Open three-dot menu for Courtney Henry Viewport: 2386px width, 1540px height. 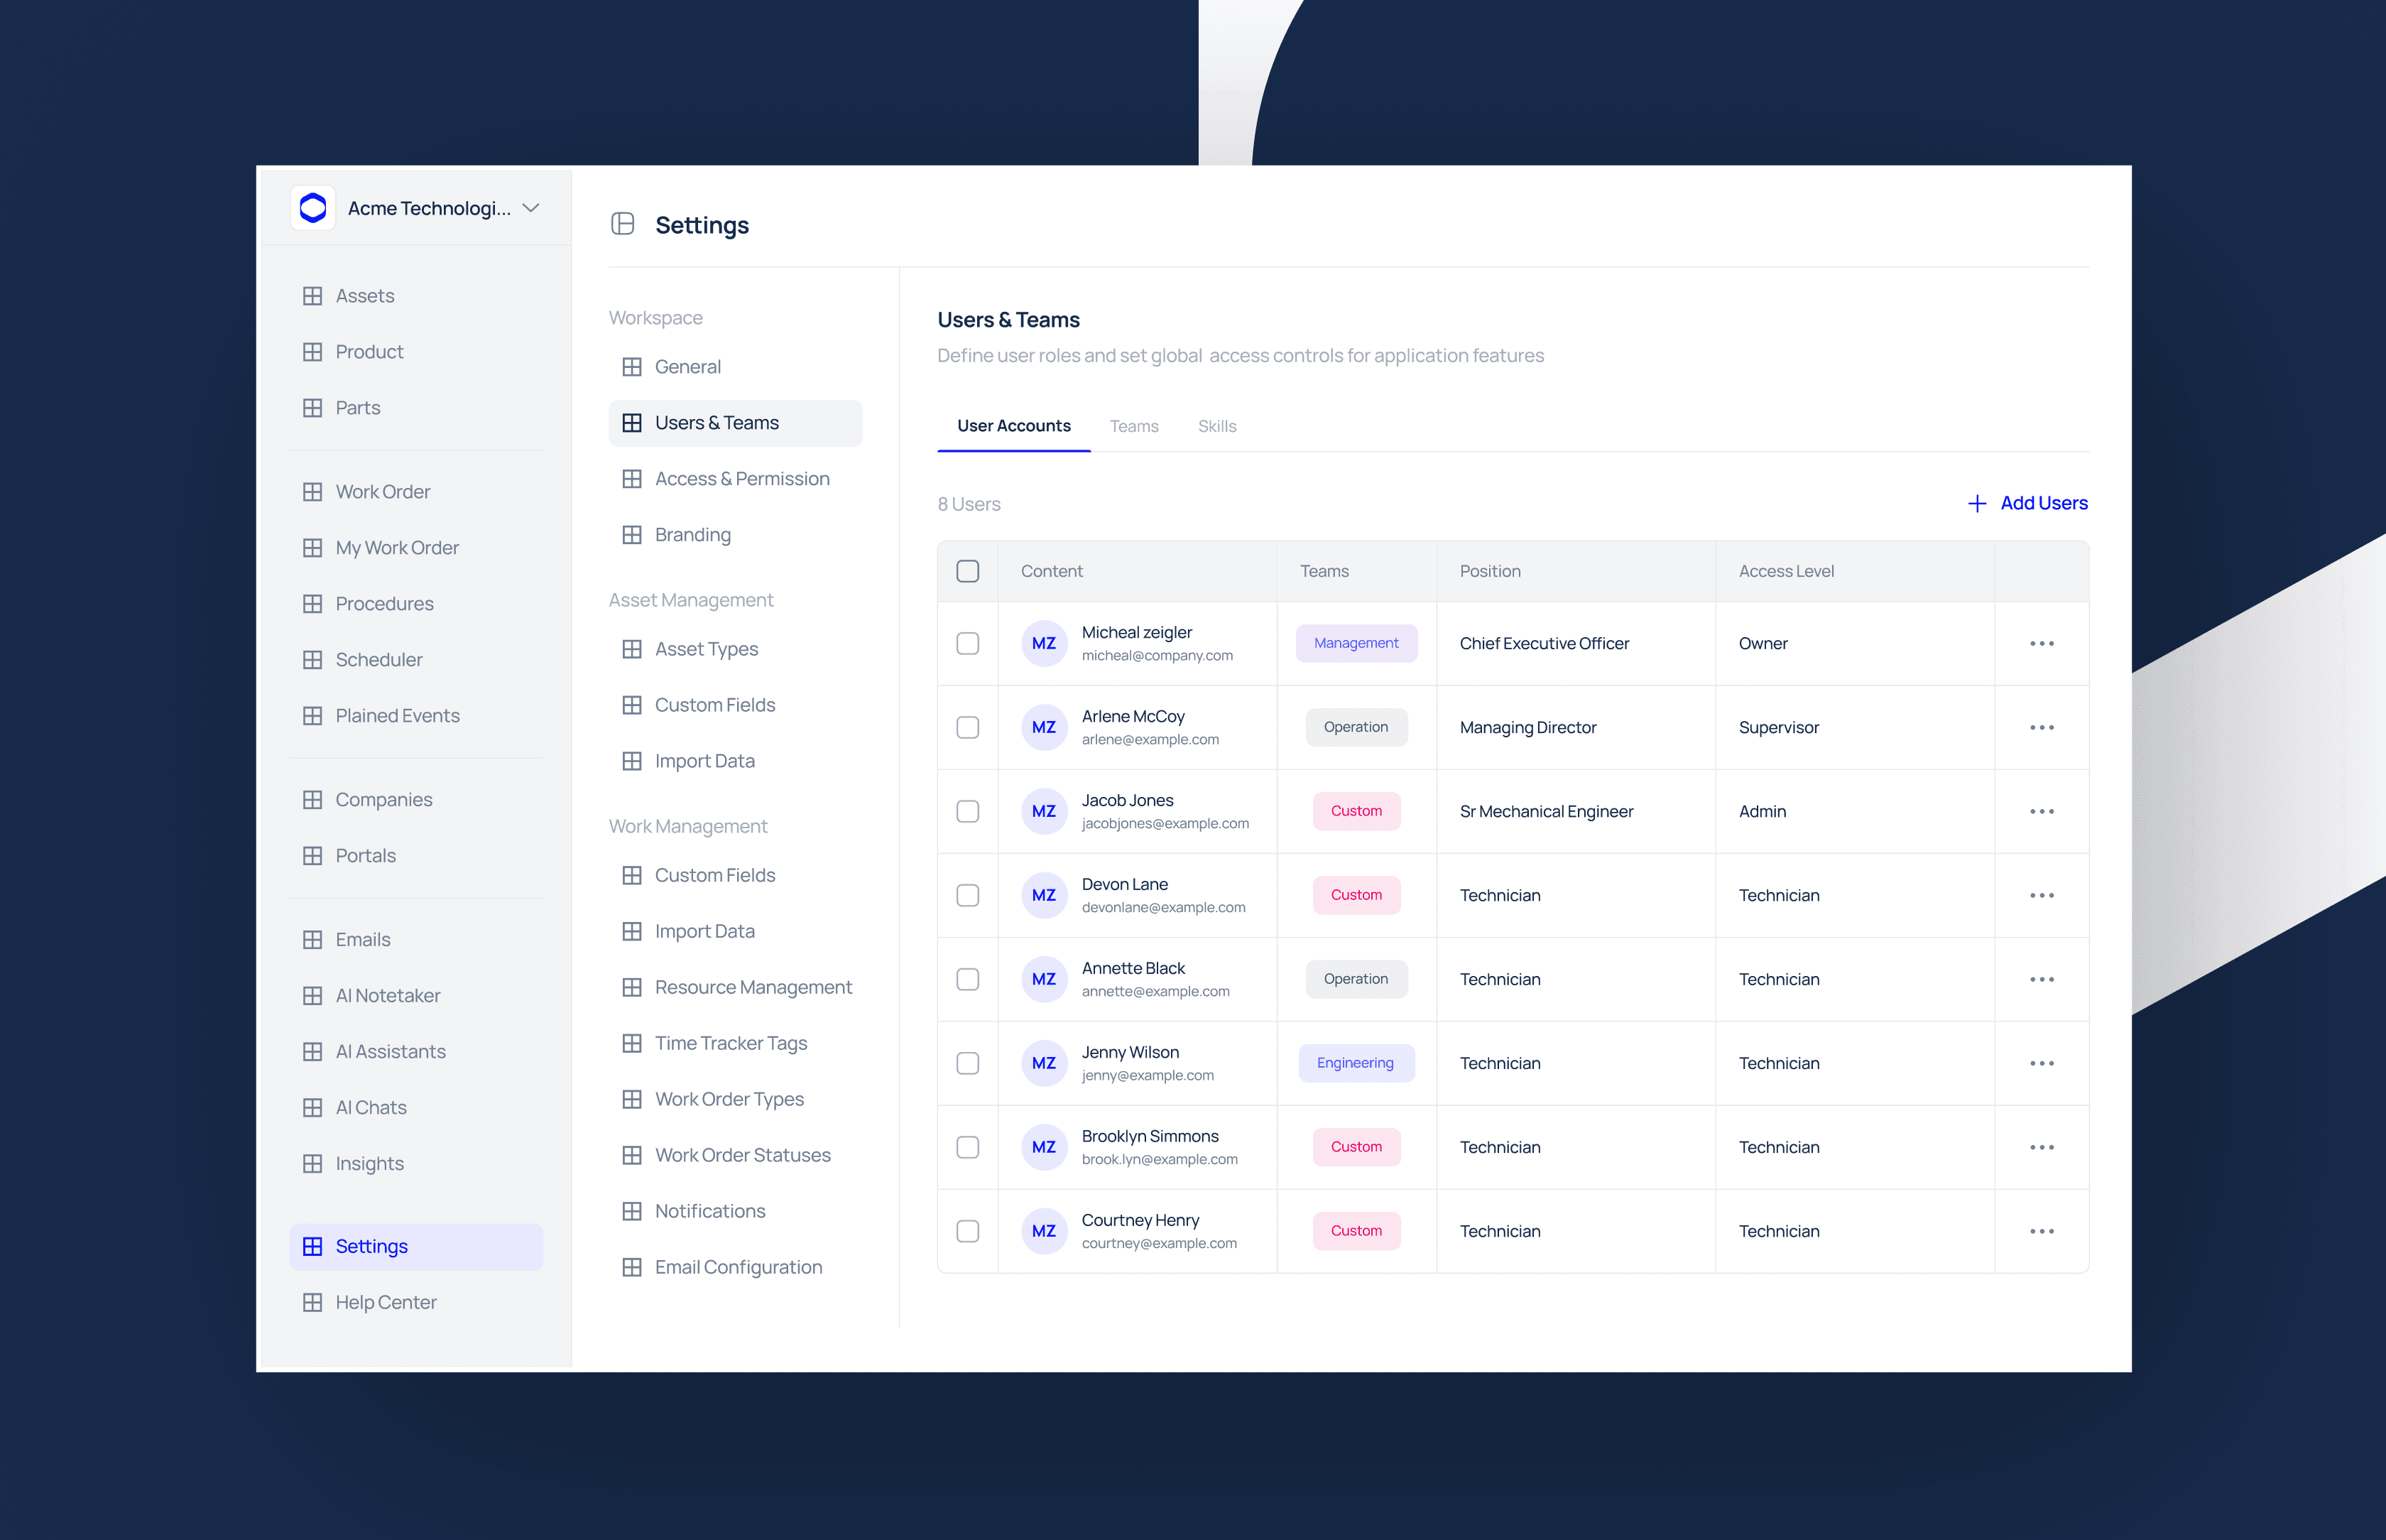2041,1232
